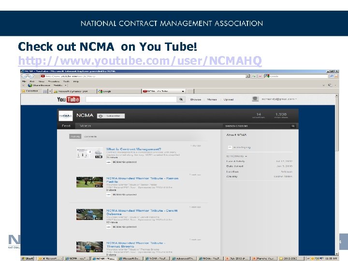Image resolution: width=348 pixels, height=261 pixels.
Task: Open the 4 Microsoft taskbar group
Action: click(x=49, y=258)
